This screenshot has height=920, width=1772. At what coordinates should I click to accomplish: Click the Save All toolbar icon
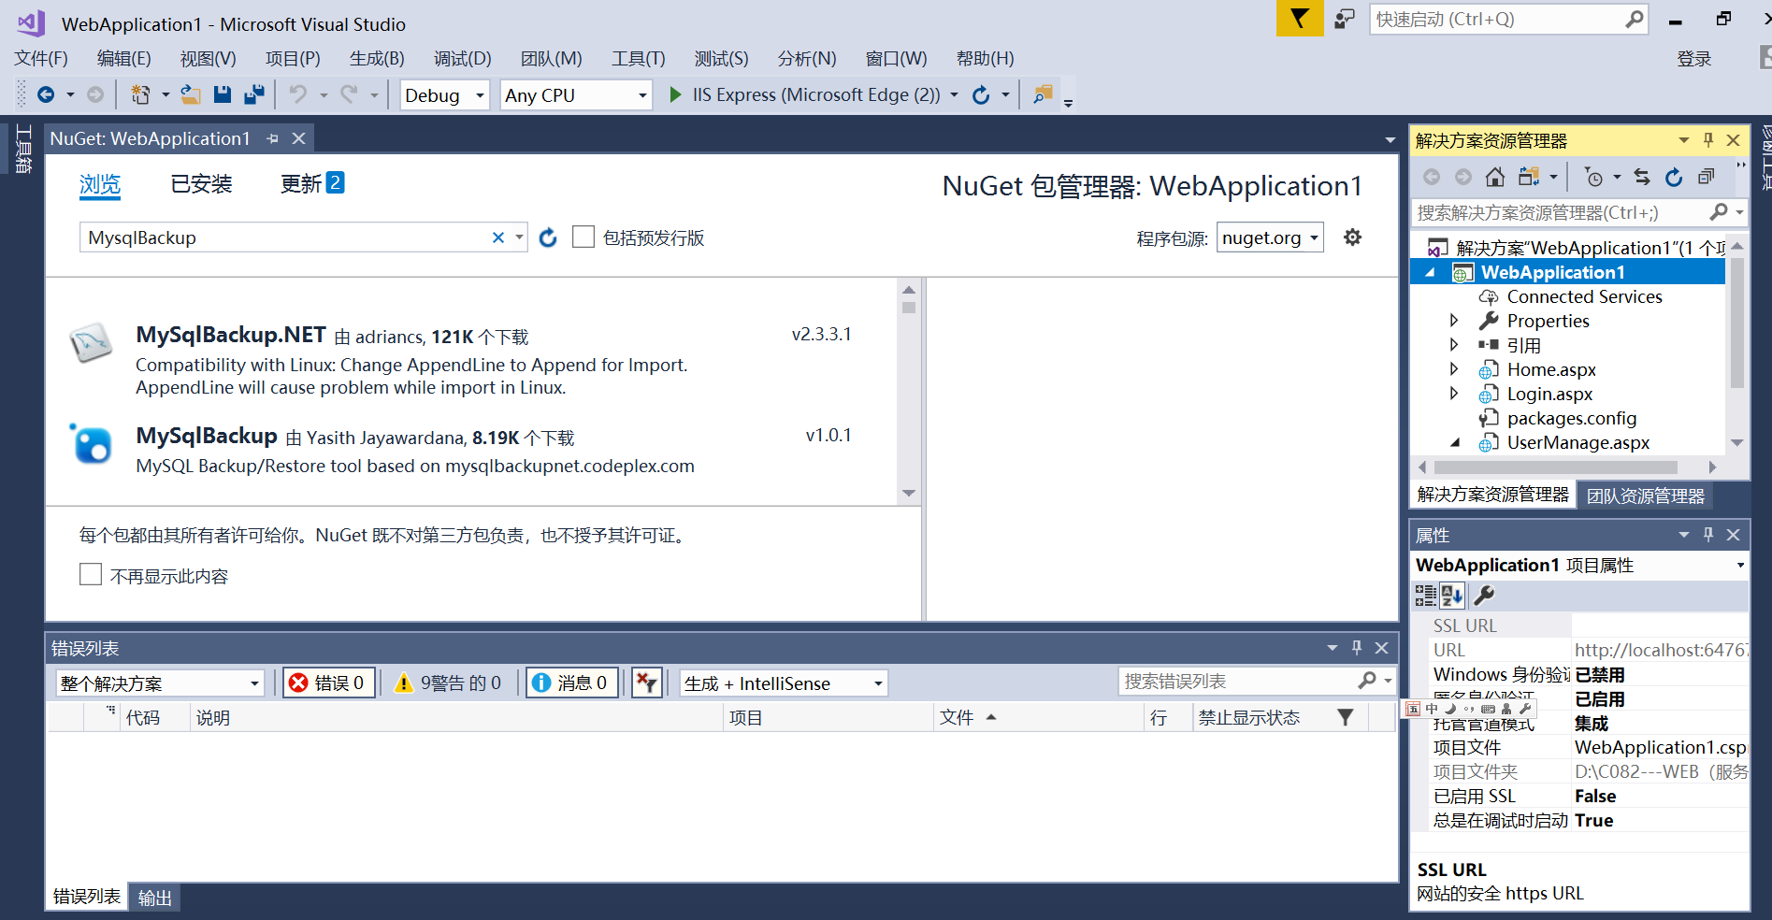(x=253, y=94)
